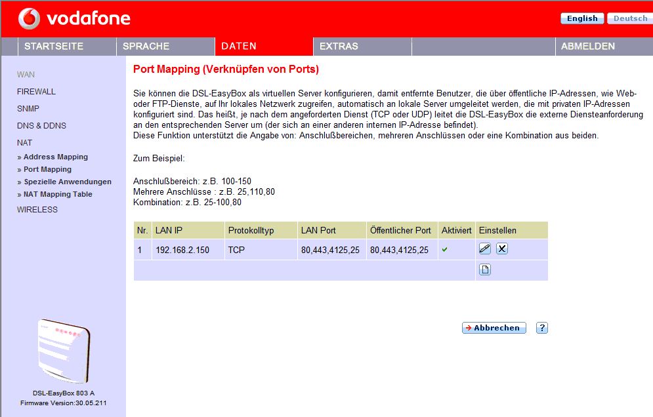Edit the 192.168.2.150 port mapping entry

coord(485,249)
